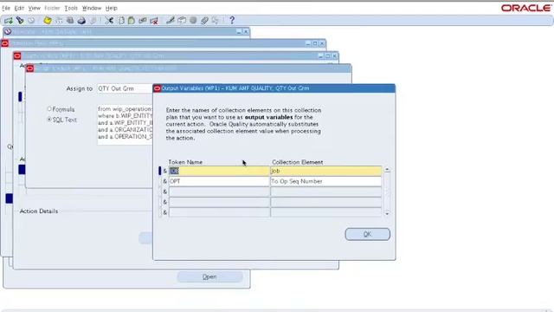The width and height of the screenshot is (554, 312).
Task: Click the Attachments paperclip icon
Action: pyautogui.click(x=204, y=21)
